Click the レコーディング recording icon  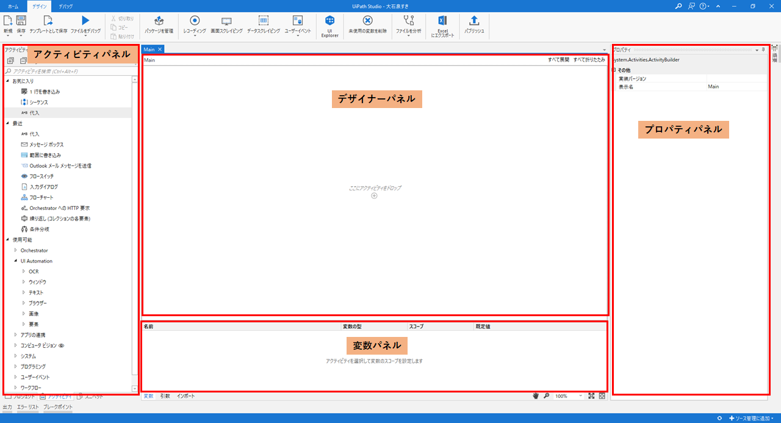195,21
